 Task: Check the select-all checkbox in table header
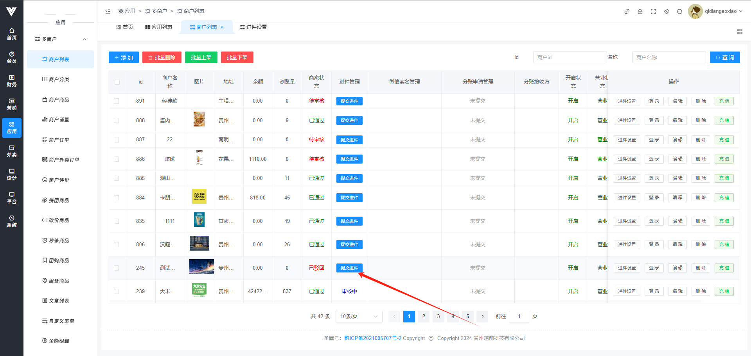click(x=117, y=82)
